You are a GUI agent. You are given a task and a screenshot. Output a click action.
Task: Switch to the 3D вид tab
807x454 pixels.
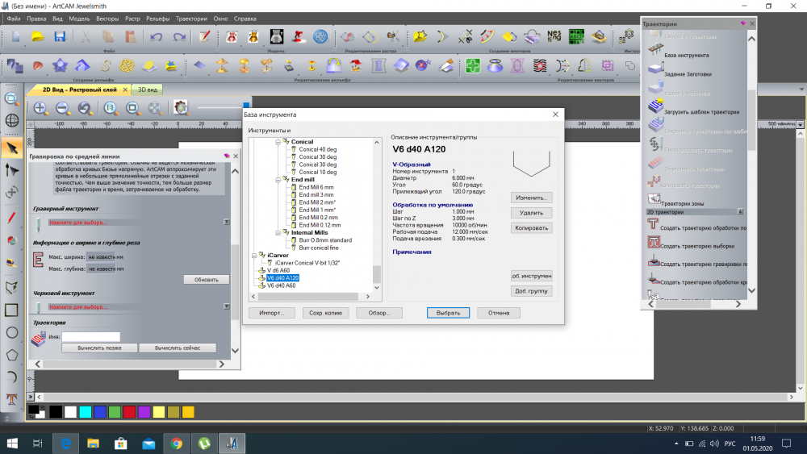click(x=147, y=90)
